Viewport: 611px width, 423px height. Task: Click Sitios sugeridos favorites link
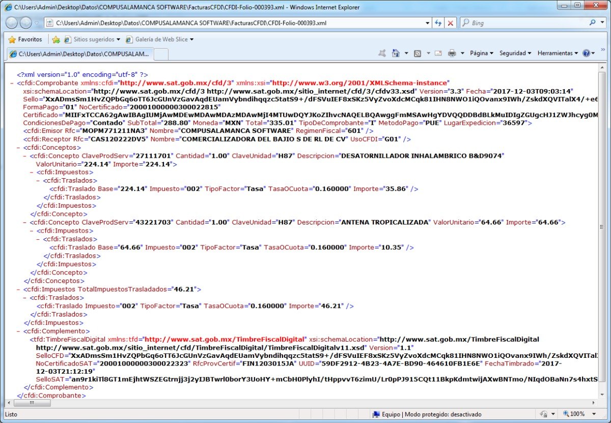tap(92, 39)
